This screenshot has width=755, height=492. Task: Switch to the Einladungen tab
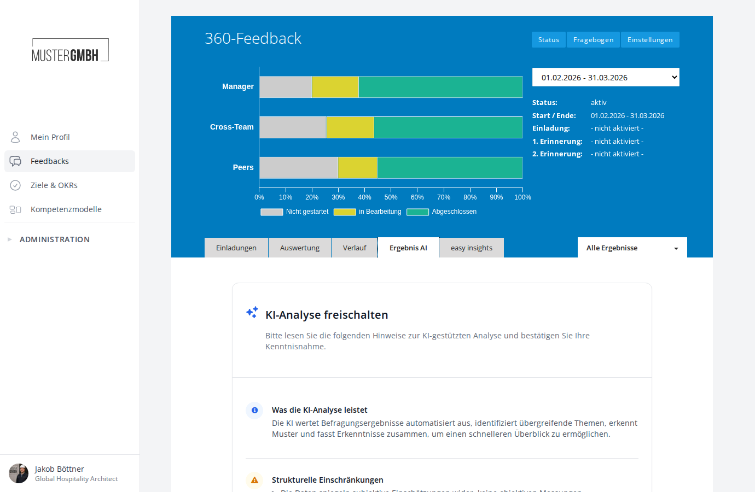click(236, 248)
